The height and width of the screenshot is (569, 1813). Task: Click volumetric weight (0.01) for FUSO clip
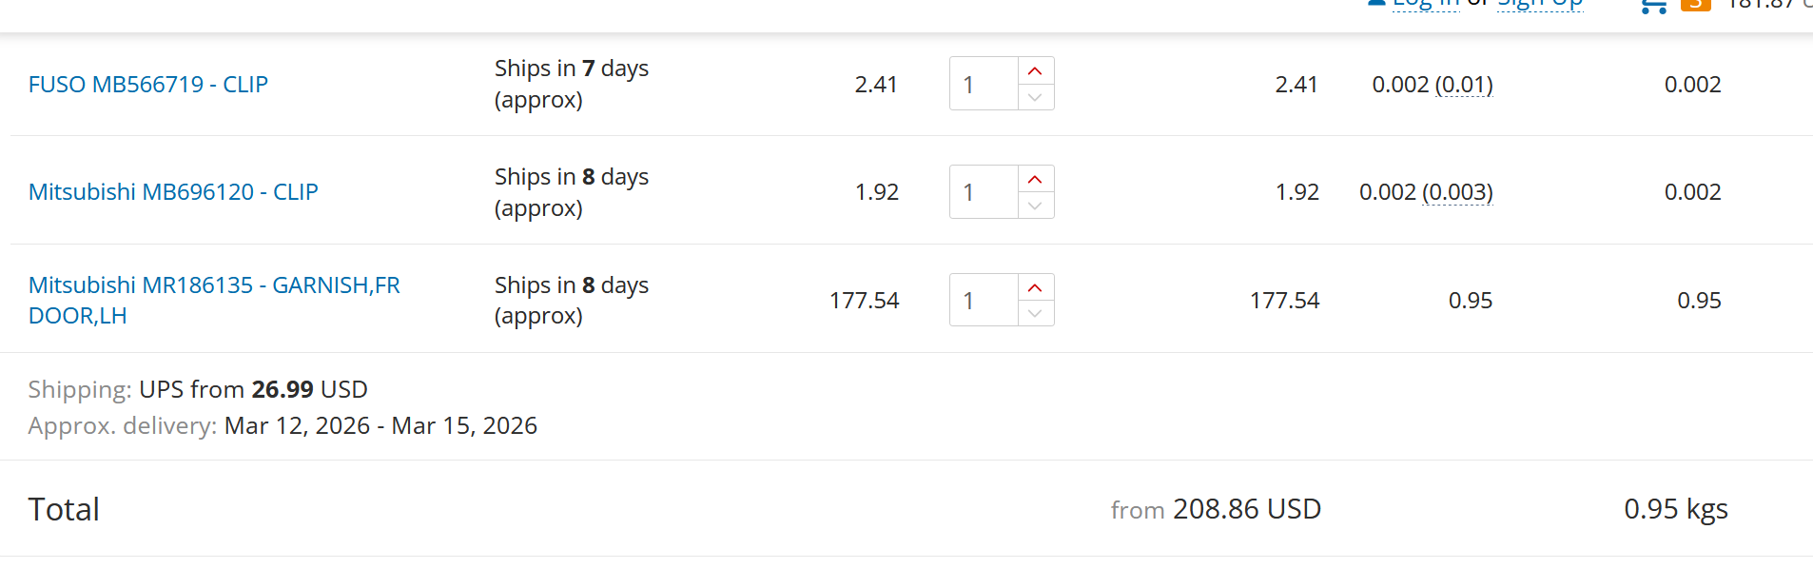1463,85
